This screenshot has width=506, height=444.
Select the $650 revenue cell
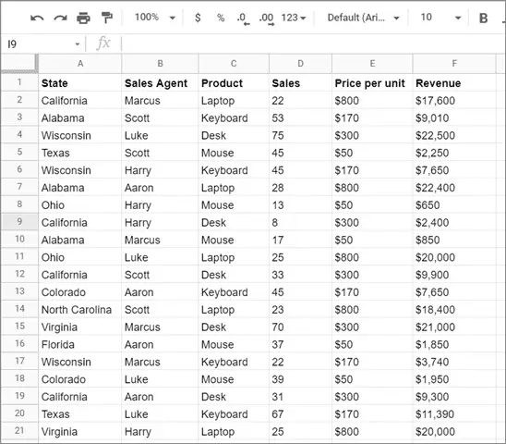pos(454,205)
